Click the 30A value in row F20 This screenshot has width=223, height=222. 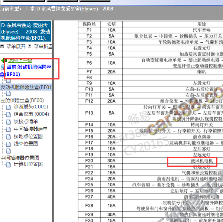pyautogui.click(x=111, y=161)
